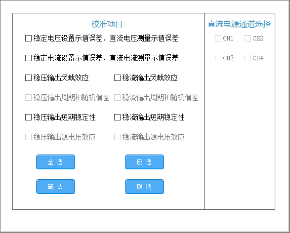Click the 反选 button

pyautogui.click(x=144, y=162)
